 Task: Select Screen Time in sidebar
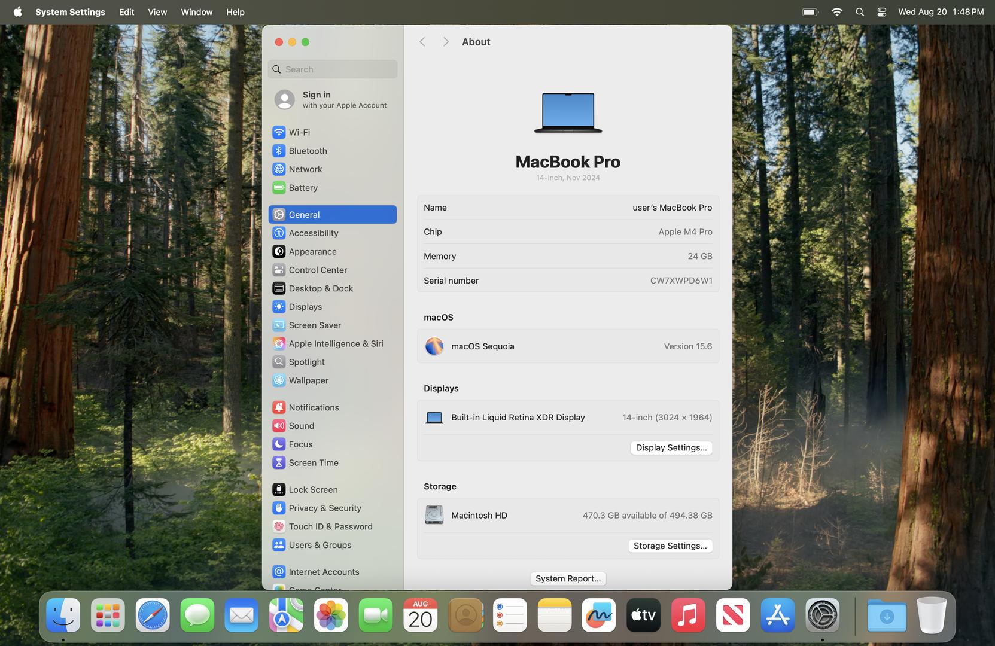(332, 463)
